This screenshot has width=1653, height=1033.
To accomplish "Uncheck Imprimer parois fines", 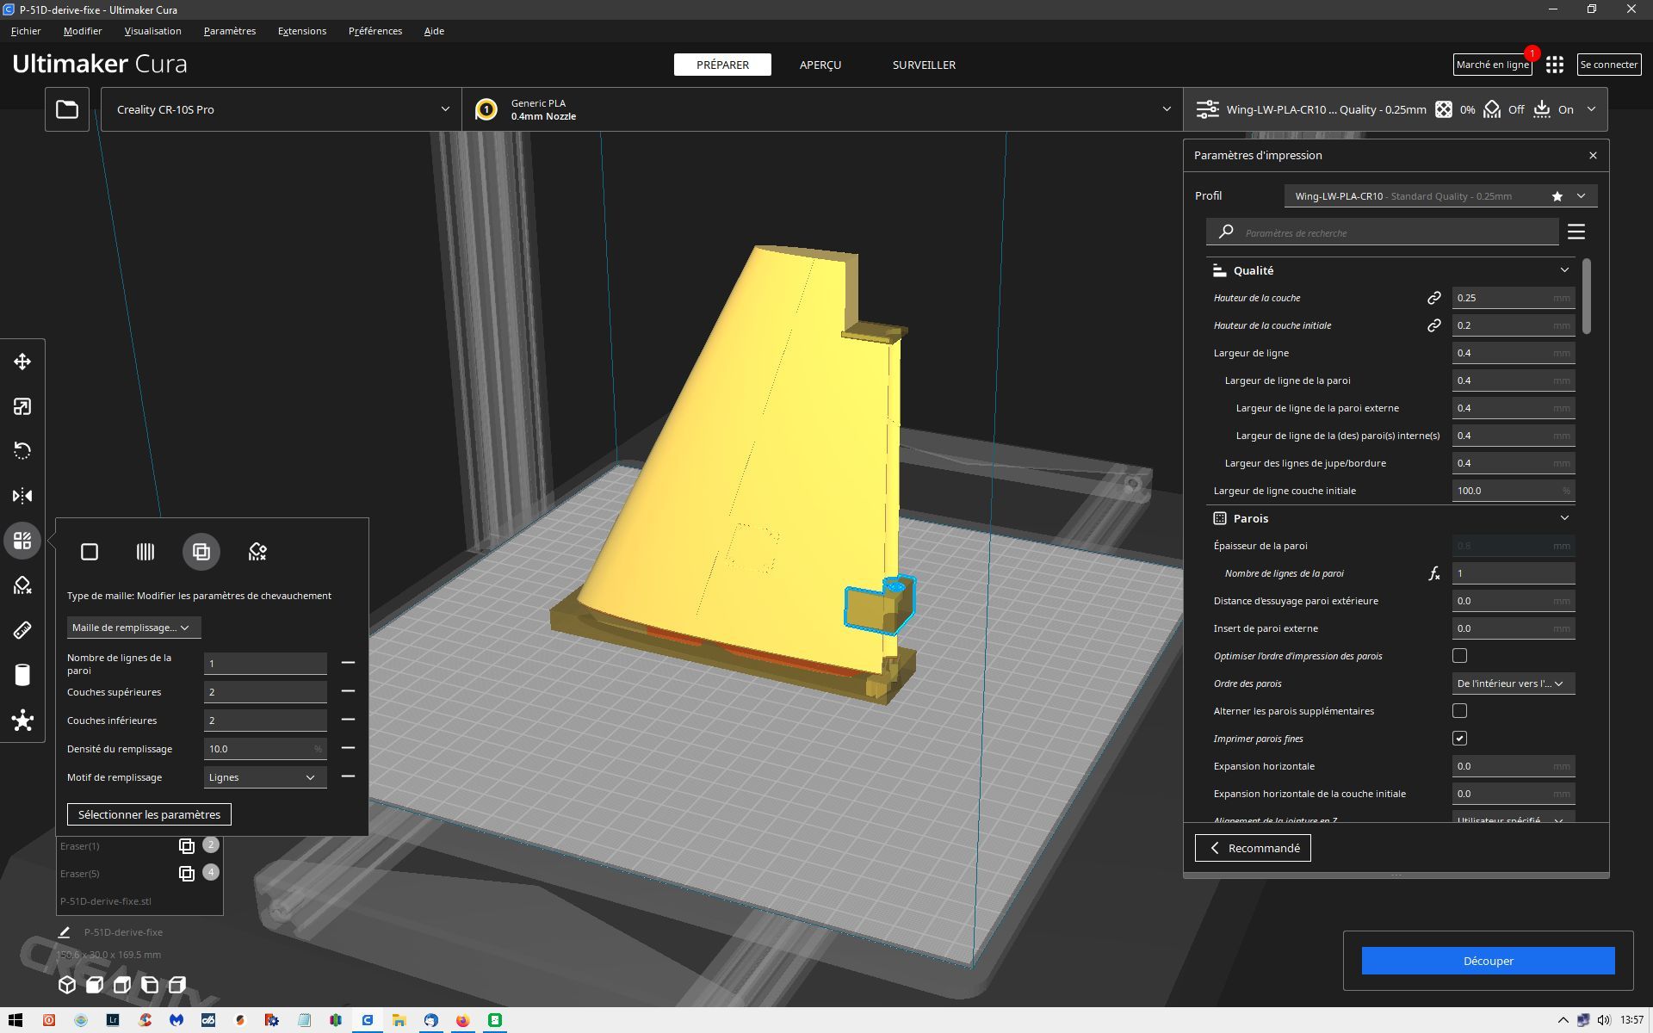I will pos(1459,739).
